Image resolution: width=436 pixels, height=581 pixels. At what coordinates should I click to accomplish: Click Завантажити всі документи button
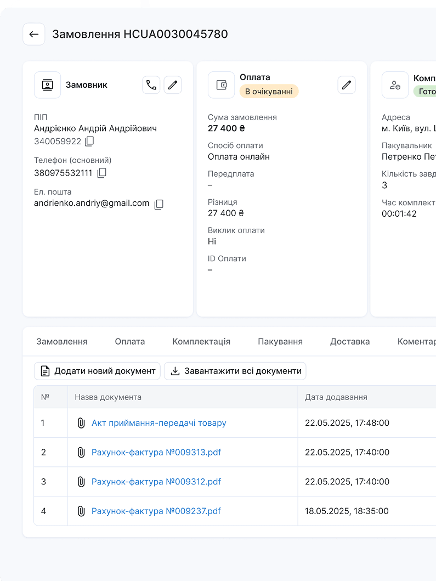(235, 371)
